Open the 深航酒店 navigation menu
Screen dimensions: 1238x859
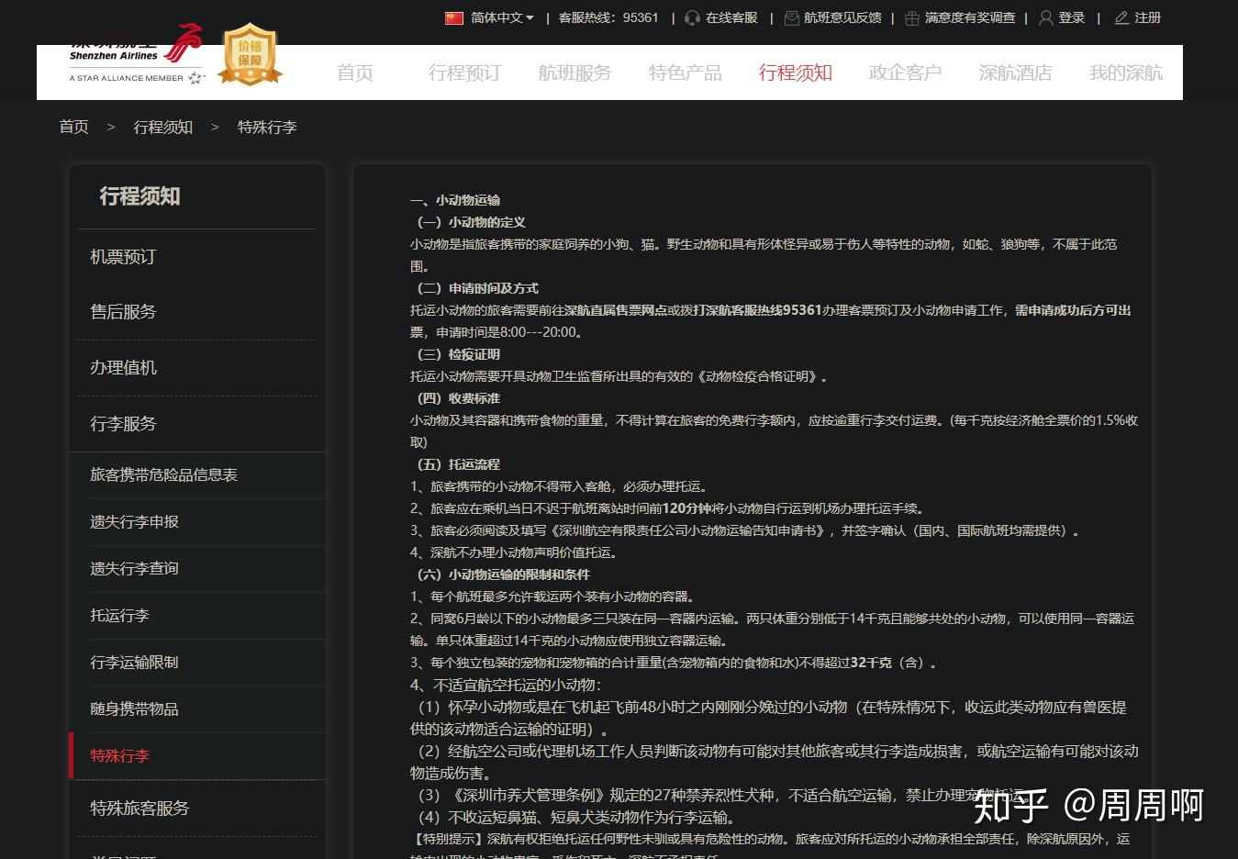(x=1016, y=73)
